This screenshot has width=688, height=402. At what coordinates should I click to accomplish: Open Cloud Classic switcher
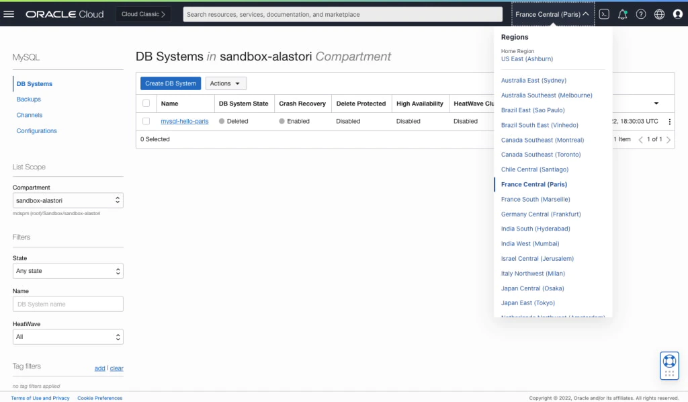point(143,14)
